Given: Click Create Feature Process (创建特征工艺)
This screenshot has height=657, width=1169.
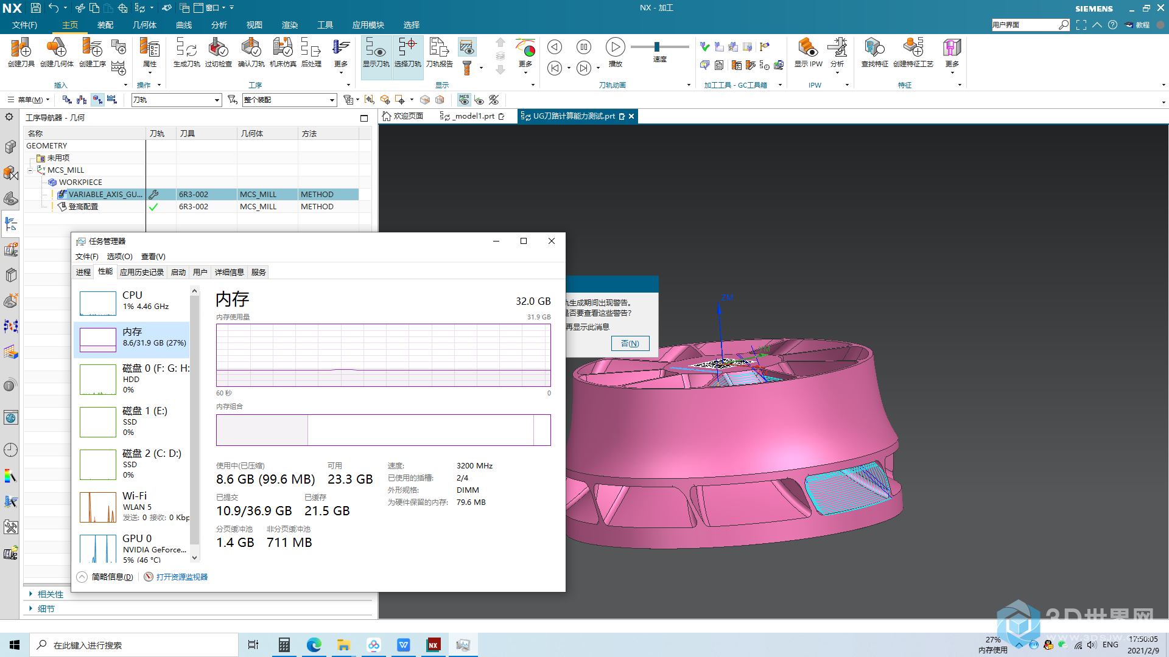Looking at the screenshot, I should tap(913, 52).
